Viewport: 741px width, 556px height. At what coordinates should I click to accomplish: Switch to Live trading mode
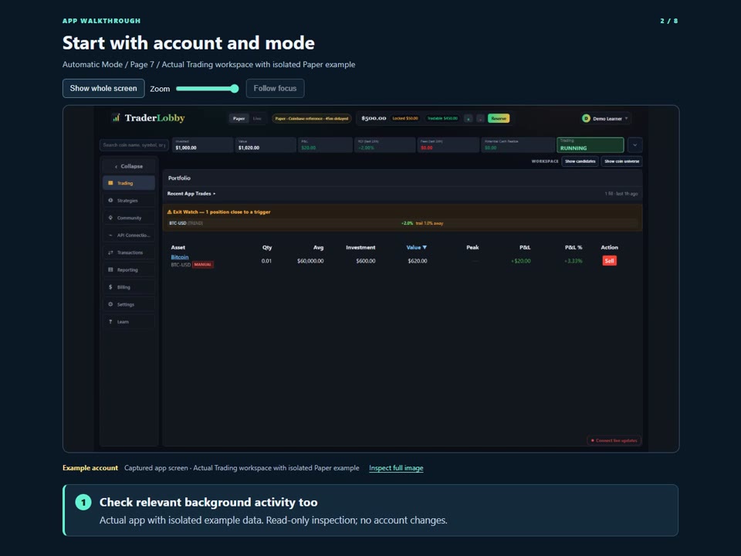[x=257, y=119]
